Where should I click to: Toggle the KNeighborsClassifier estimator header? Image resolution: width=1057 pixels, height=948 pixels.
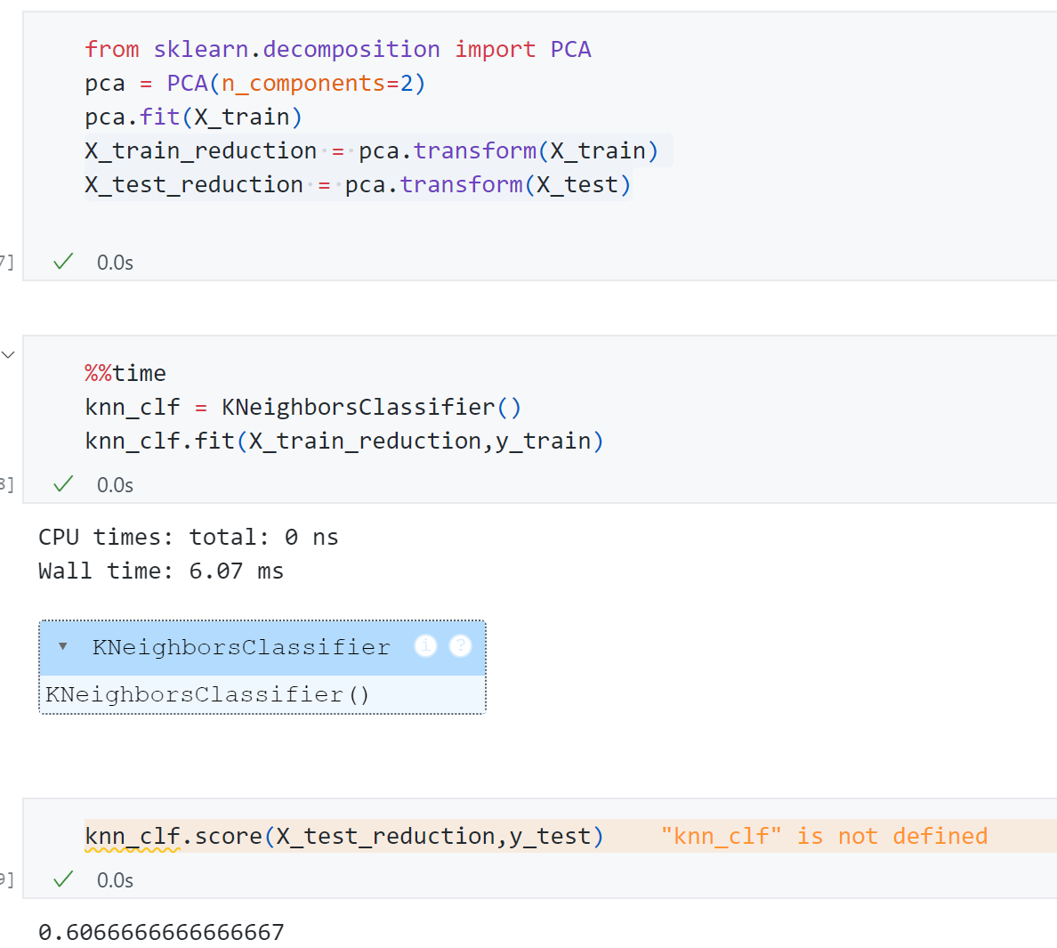tap(240, 647)
